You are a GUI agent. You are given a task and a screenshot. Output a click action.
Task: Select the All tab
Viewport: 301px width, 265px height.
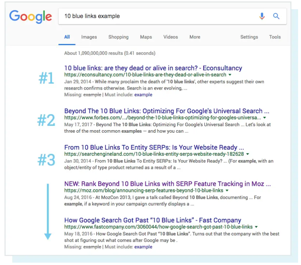click(x=67, y=37)
